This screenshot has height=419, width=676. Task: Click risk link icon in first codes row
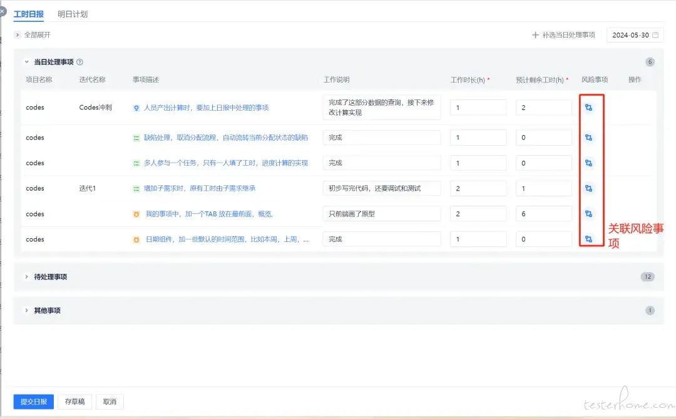tap(588, 108)
